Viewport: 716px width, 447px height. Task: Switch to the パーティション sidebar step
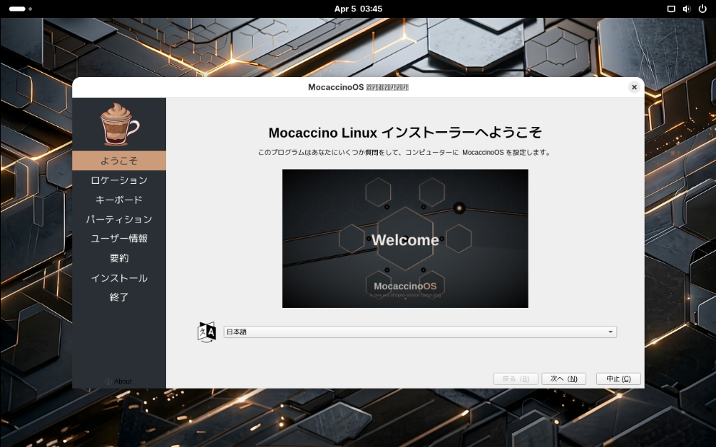click(119, 219)
